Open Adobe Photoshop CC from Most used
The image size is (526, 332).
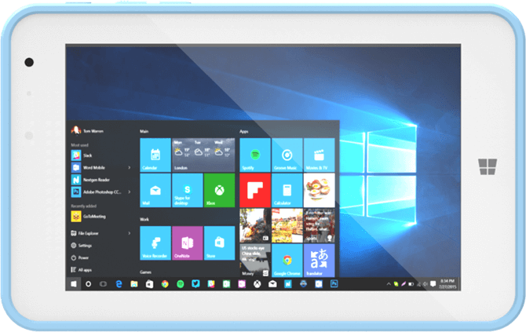pos(97,192)
